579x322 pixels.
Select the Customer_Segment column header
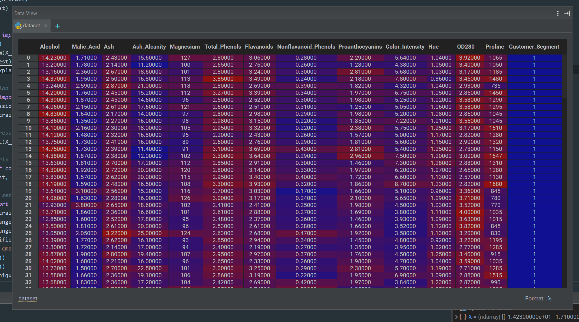pos(534,46)
